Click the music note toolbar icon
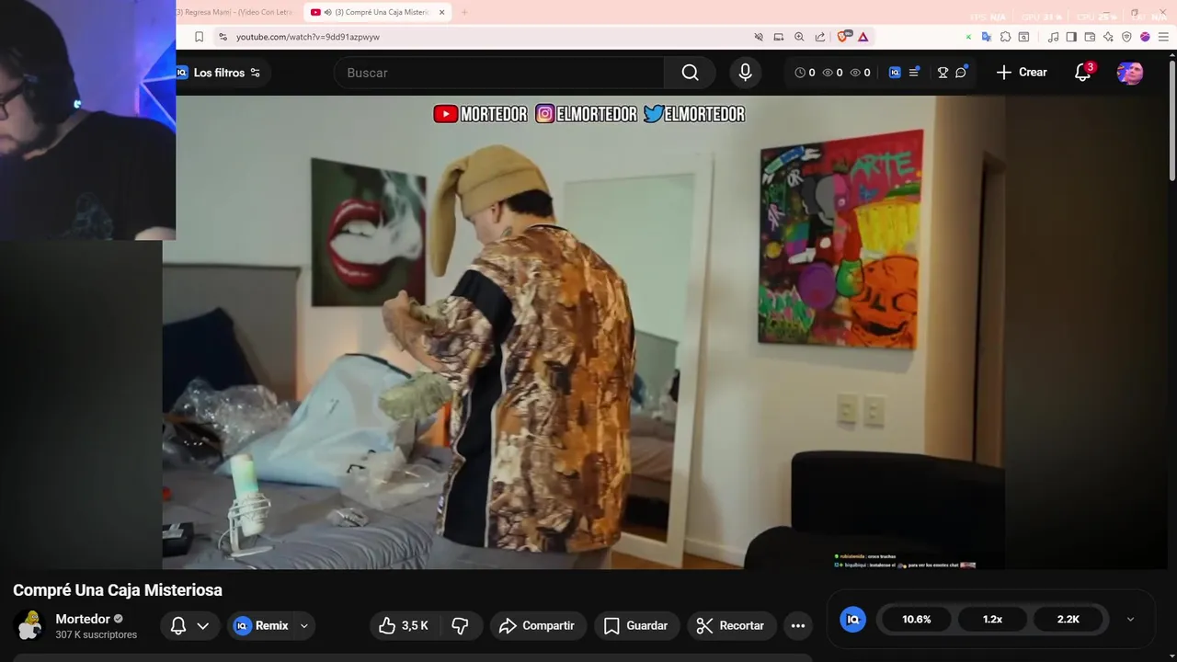Image resolution: width=1177 pixels, height=662 pixels. [1054, 37]
